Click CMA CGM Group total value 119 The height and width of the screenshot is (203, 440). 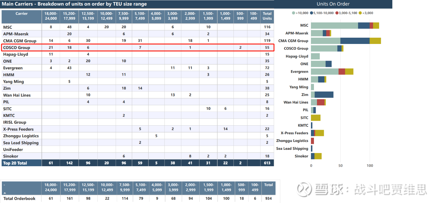[267, 41]
